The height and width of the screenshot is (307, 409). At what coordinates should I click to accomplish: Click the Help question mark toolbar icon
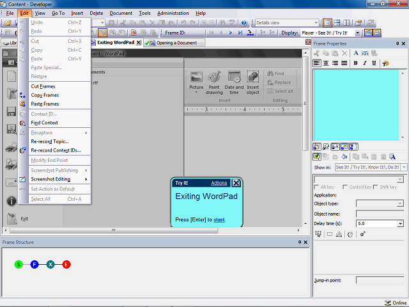pyautogui.click(x=244, y=23)
